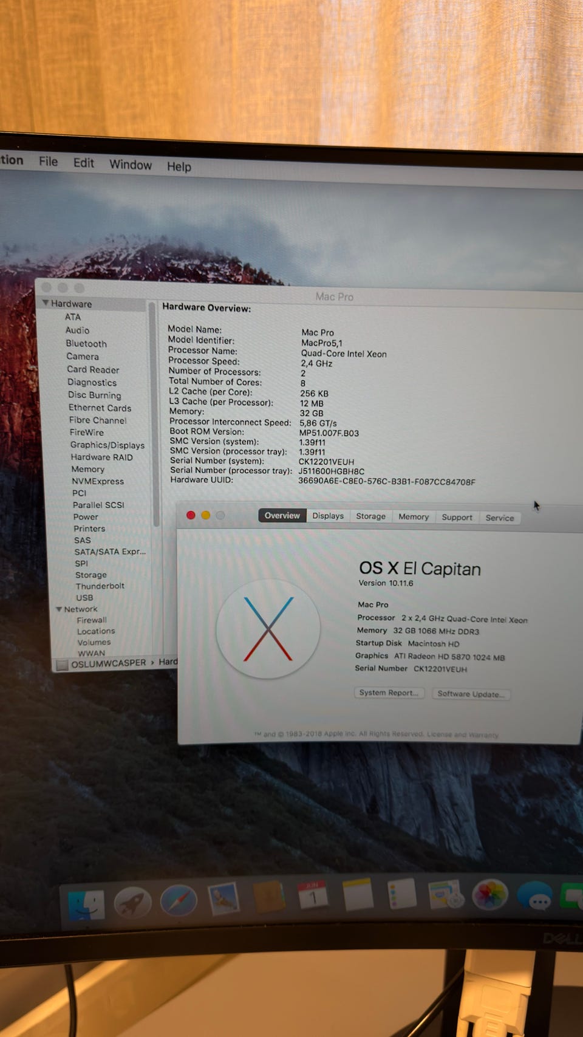The width and height of the screenshot is (583, 1037).
Task: Click computer icon beside OSLUMWCASPER in path bar
Action: pyautogui.click(x=62, y=665)
